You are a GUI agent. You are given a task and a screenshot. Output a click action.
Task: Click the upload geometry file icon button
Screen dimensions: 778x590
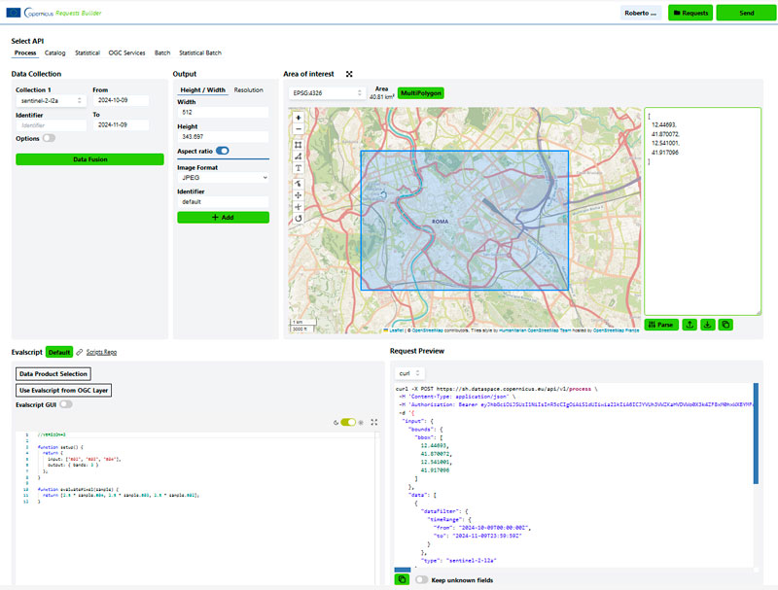(690, 325)
